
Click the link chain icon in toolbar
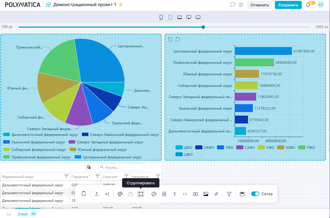point(216,194)
